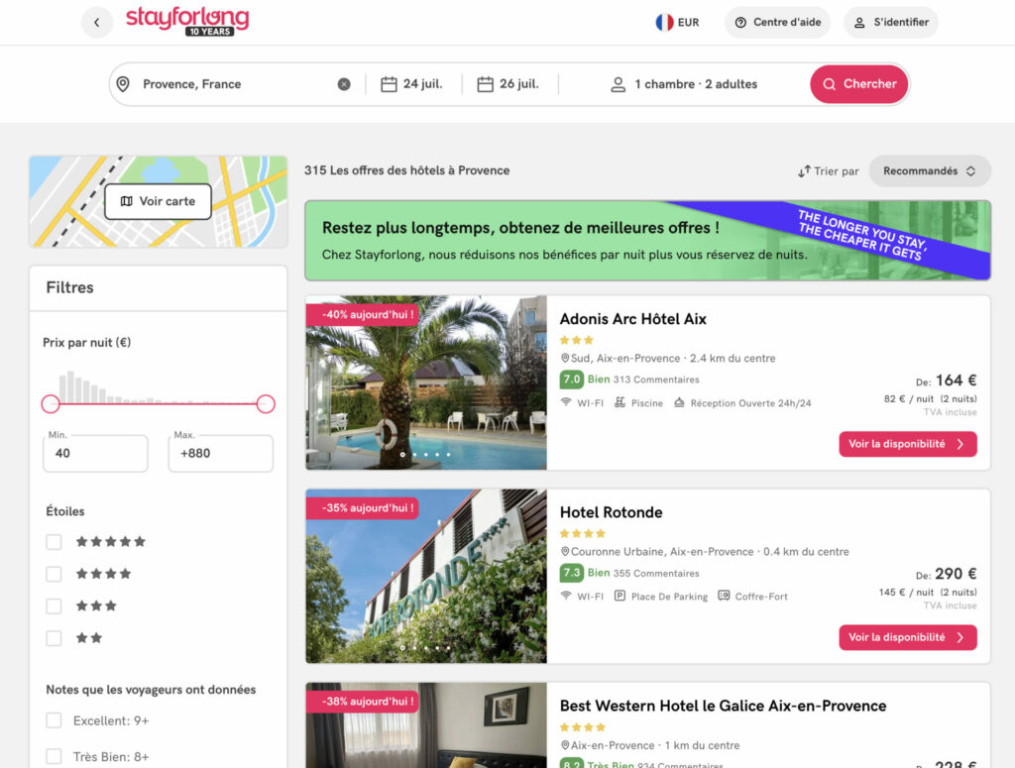Click Hotel Rotonde four-star rating
The height and width of the screenshot is (768, 1015).
[583, 534]
